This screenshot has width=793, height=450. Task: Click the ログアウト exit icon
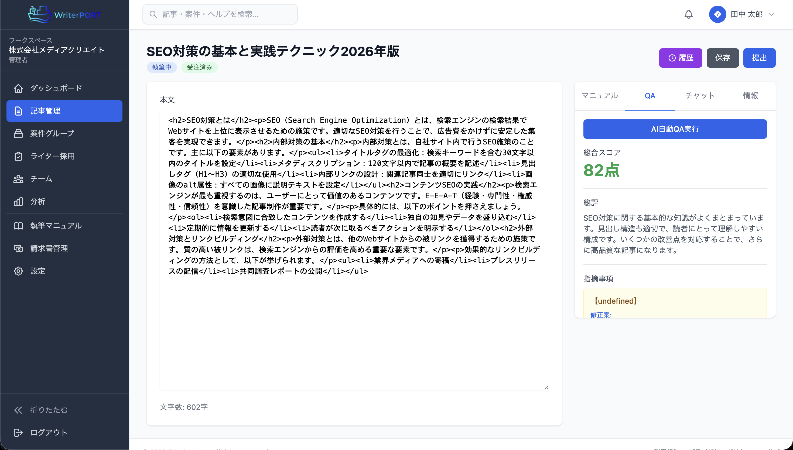pyautogui.click(x=18, y=432)
